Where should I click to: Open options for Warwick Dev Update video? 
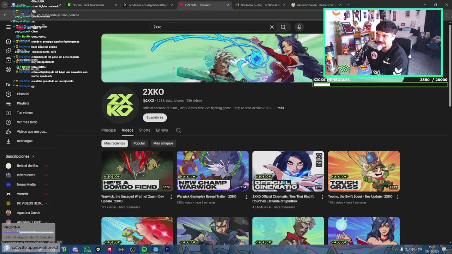click(x=171, y=197)
